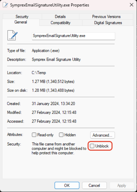Click the size on disk value 1.28 MB
The width and height of the screenshot is (137, 192).
click(x=53, y=90)
